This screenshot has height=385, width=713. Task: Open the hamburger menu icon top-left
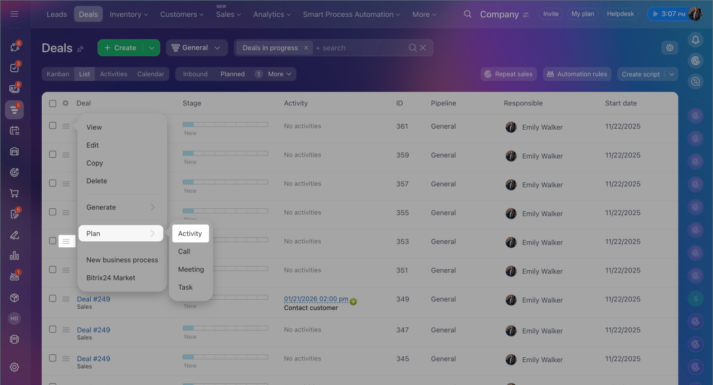pos(14,14)
